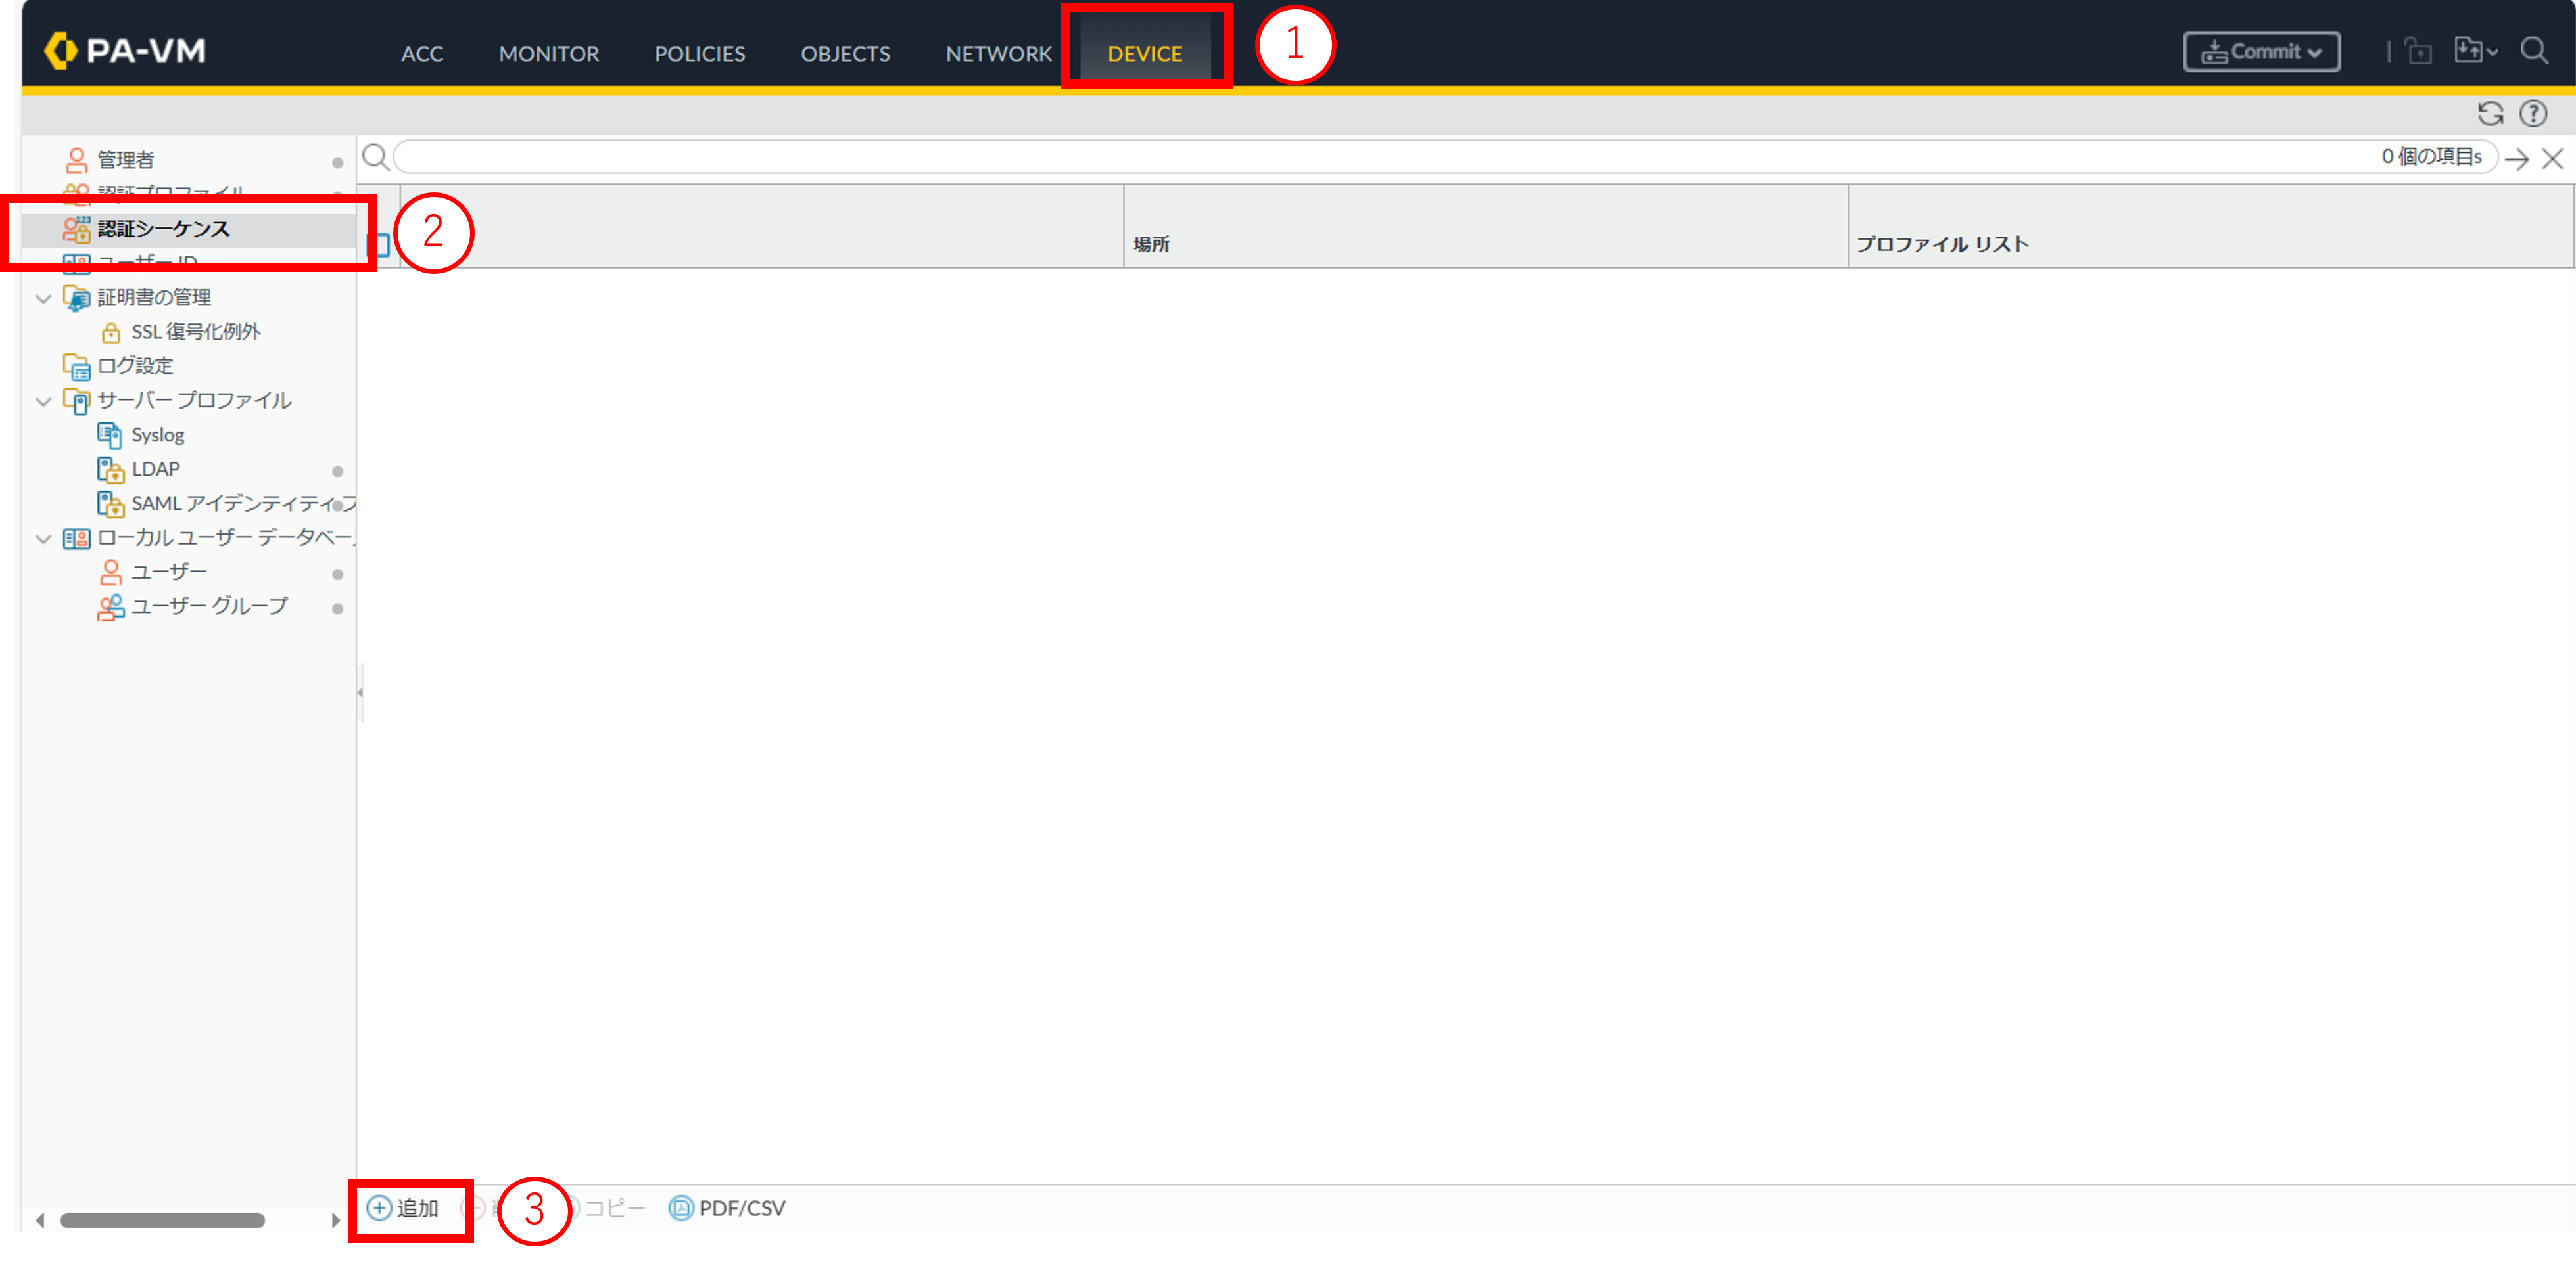Select ユーザー グループ in local database
This screenshot has width=2576, height=1262.
tap(209, 606)
